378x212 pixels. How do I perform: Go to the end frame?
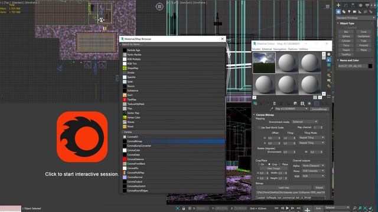[x=298, y=208]
